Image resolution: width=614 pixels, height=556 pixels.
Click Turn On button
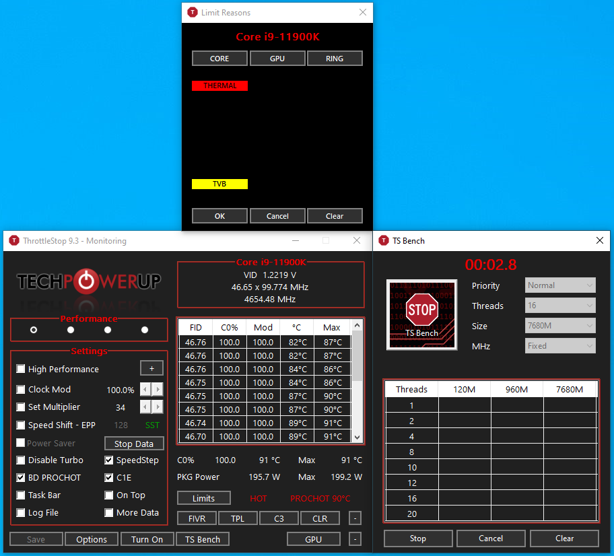tap(147, 539)
